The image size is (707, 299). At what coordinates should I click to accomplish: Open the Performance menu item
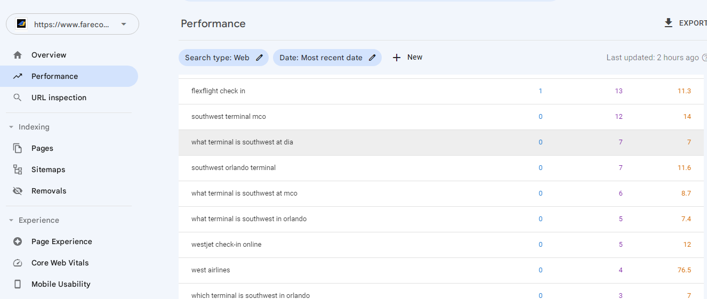pyautogui.click(x=69, y=76)
